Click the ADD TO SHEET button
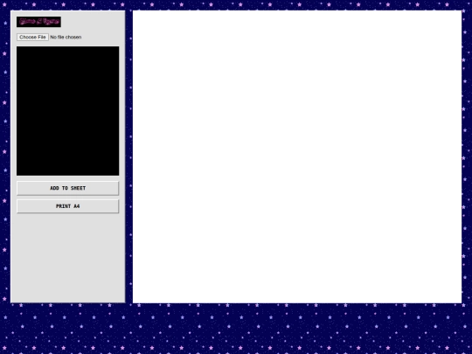The image size is (472, 354). click(67, 188)
